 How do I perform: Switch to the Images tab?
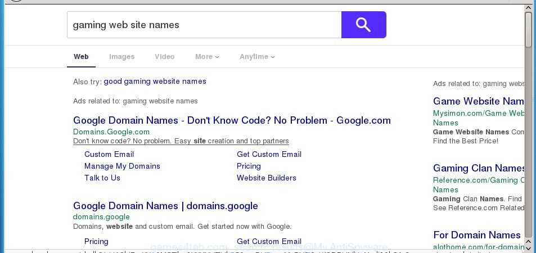[121, 57]
